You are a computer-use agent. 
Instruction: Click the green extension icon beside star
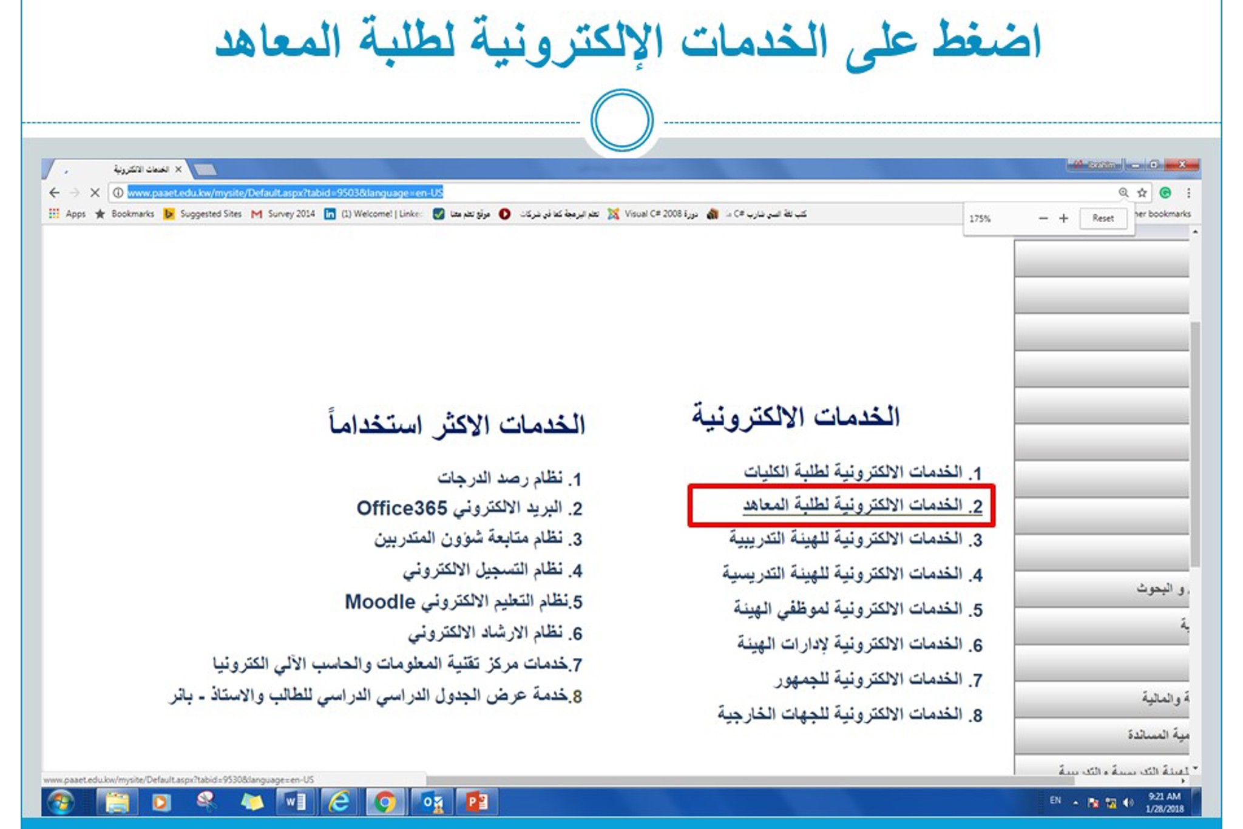[x=1165, y=192]
